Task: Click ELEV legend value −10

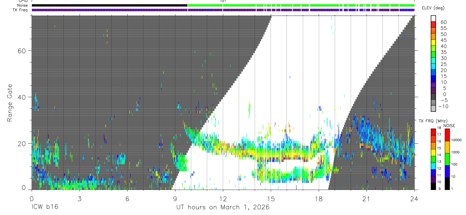Action: (x=442, y=106)
